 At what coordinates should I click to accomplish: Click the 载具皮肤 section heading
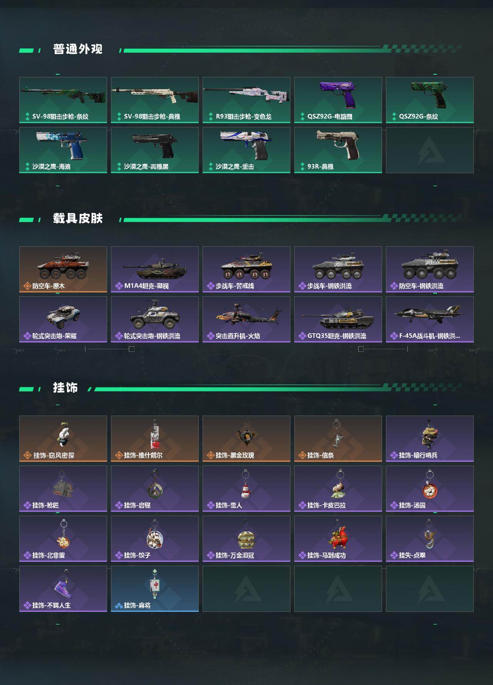pos(78,219)
